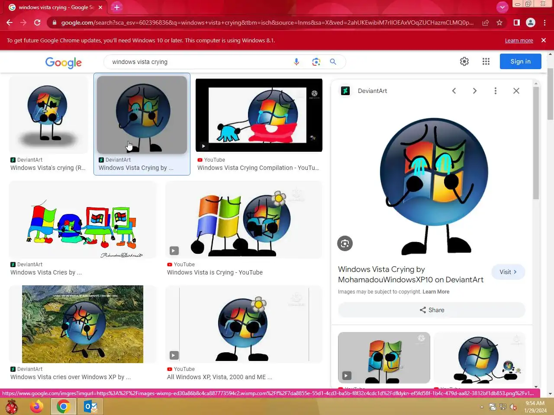
Task: Click the Start button on taskbar
Action: (x=12, y=407)
